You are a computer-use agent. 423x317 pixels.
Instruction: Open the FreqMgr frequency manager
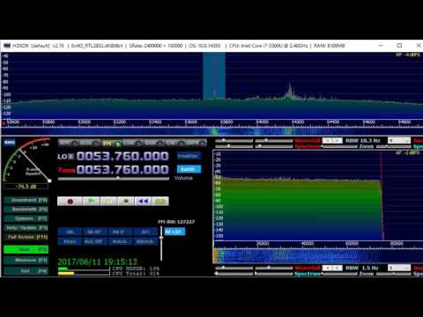[189, 156]
